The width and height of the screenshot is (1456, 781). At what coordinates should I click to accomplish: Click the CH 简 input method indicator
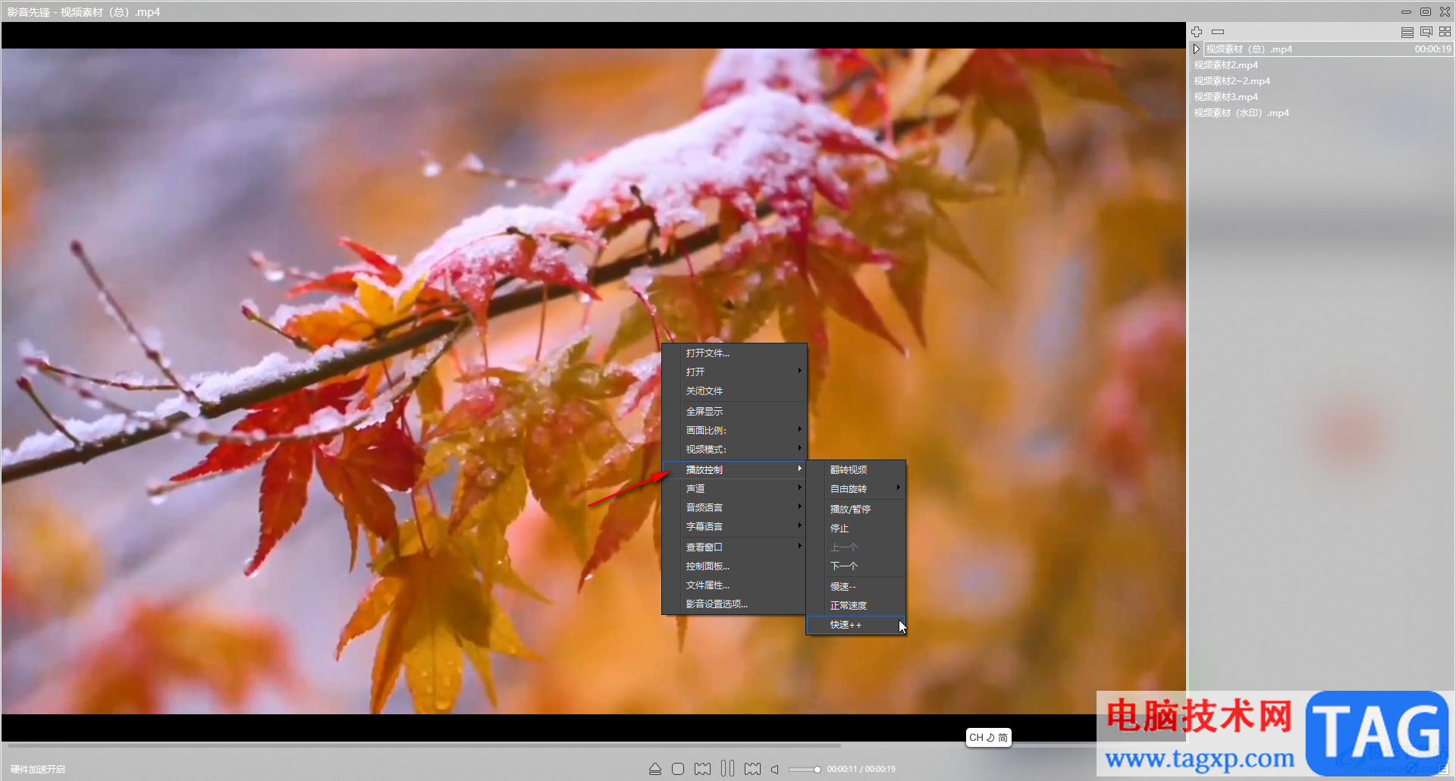point(989,738)
